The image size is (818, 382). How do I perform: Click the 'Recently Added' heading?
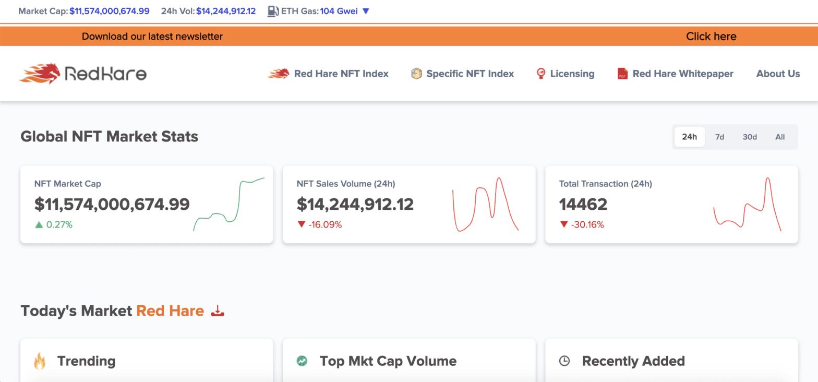point(633,361)
